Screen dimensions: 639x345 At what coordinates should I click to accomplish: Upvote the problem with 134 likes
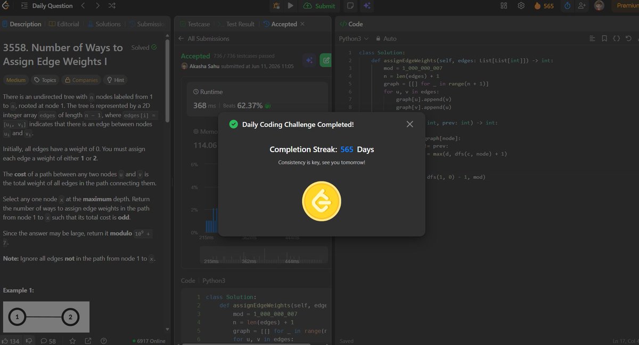tap(11, 341)
